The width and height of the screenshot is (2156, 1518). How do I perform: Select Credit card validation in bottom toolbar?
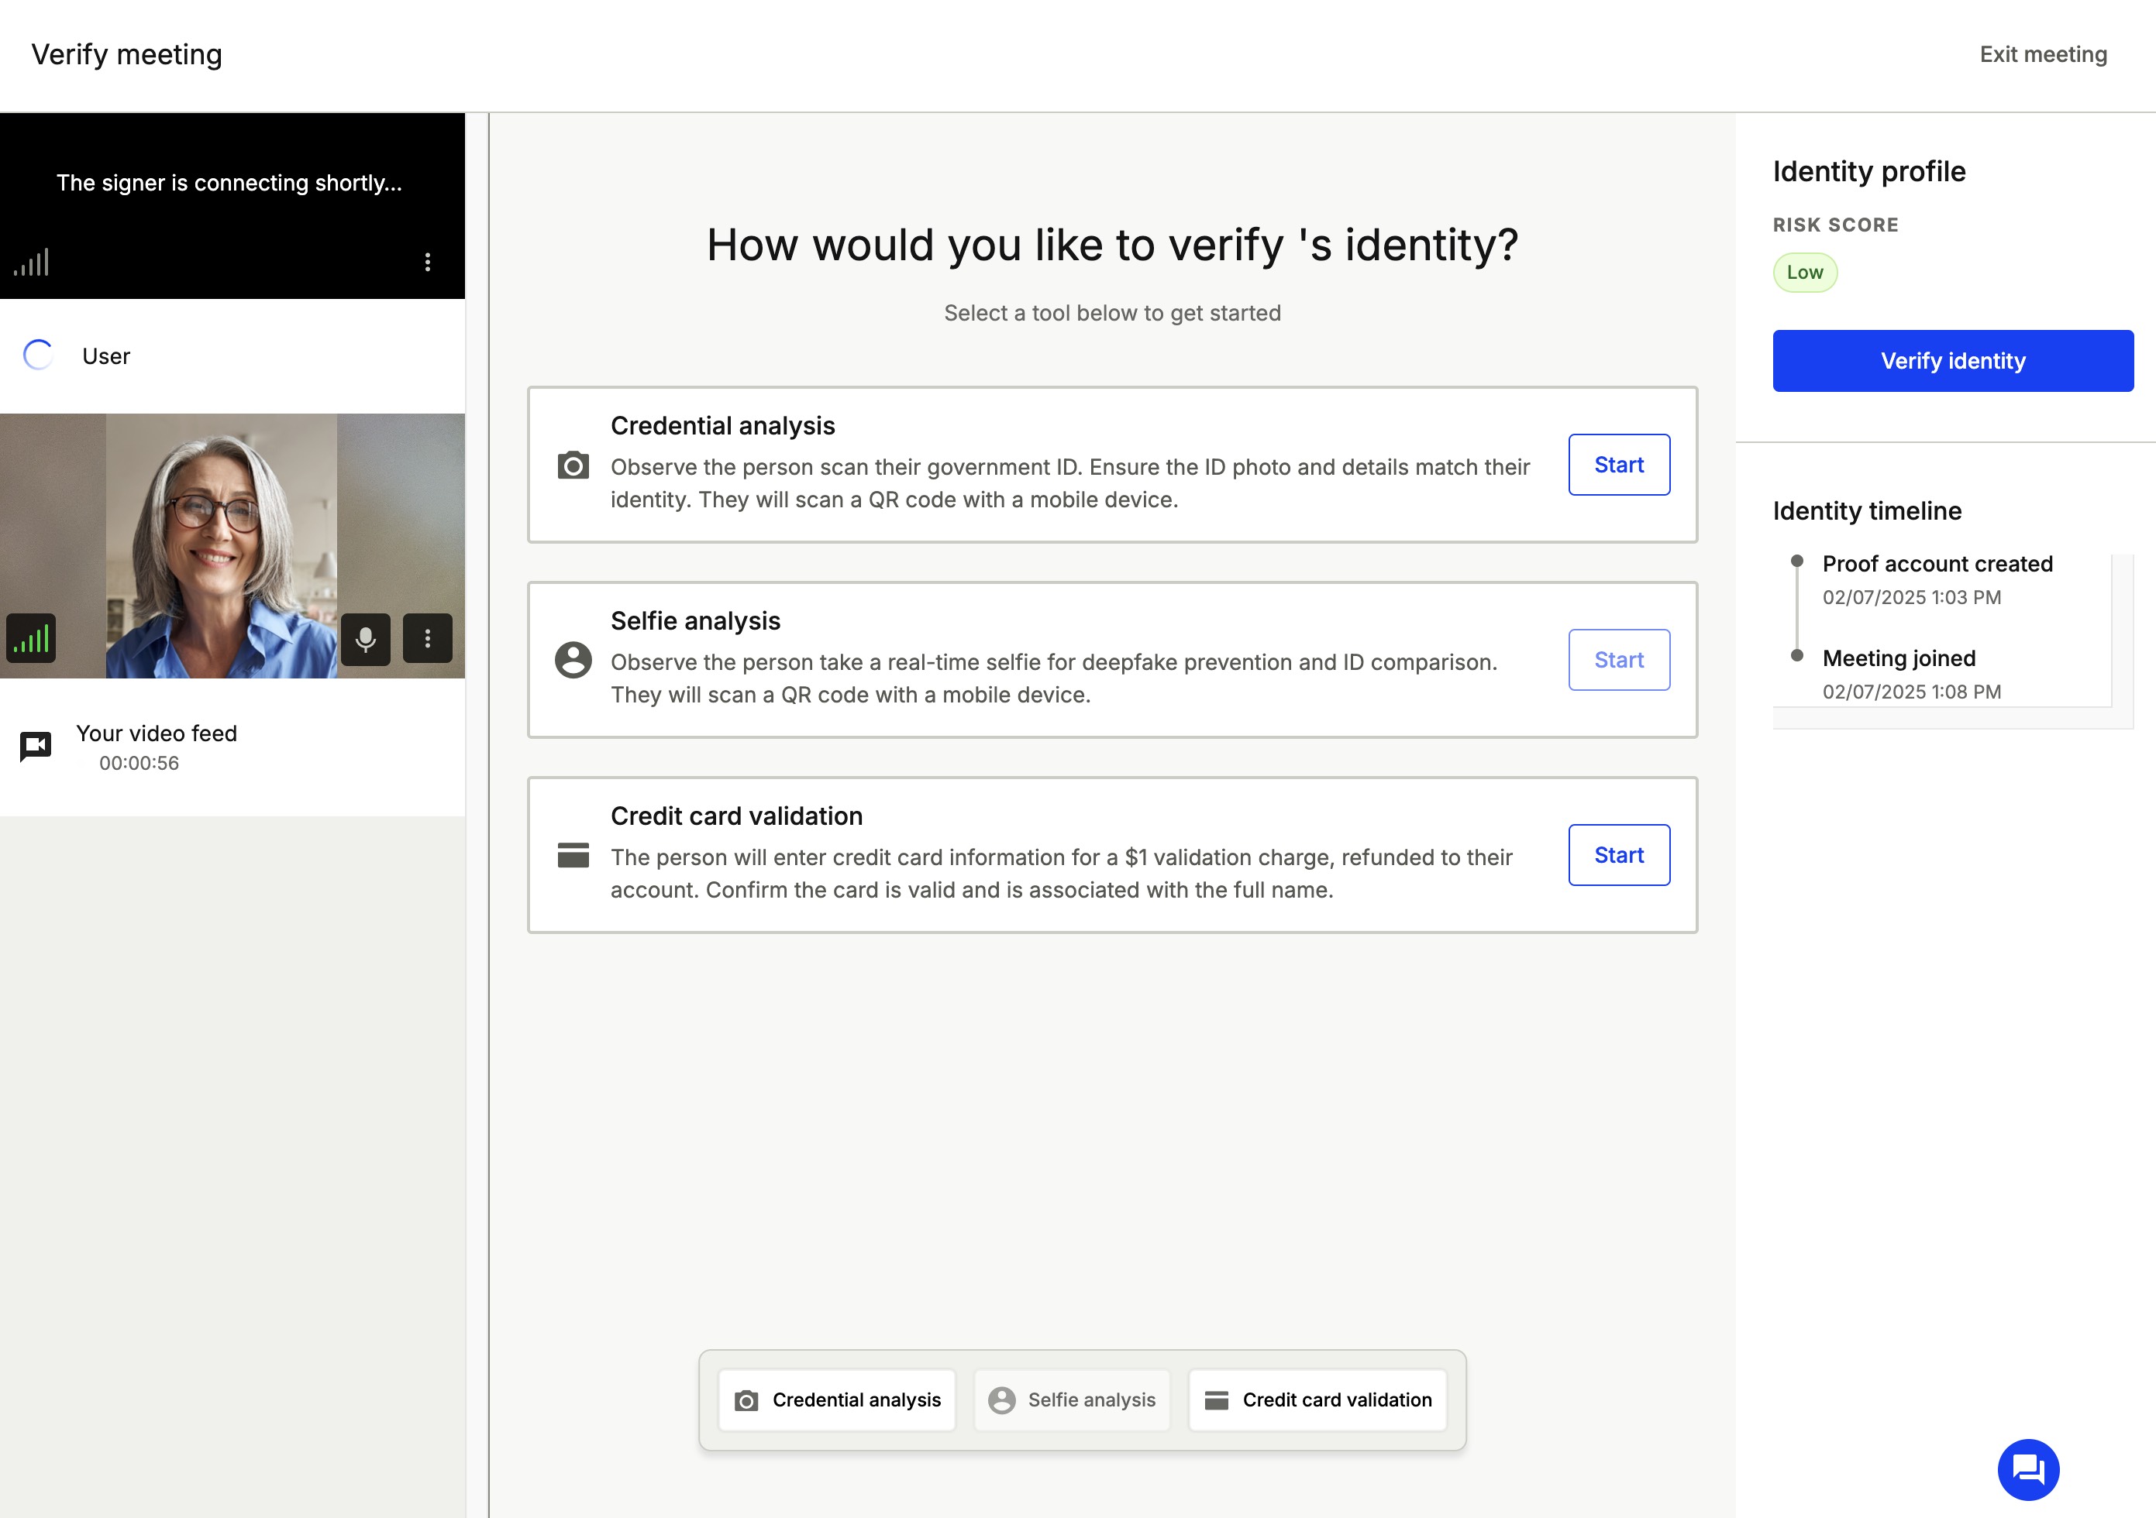pyautogui.click(x=1317, y=1400)
